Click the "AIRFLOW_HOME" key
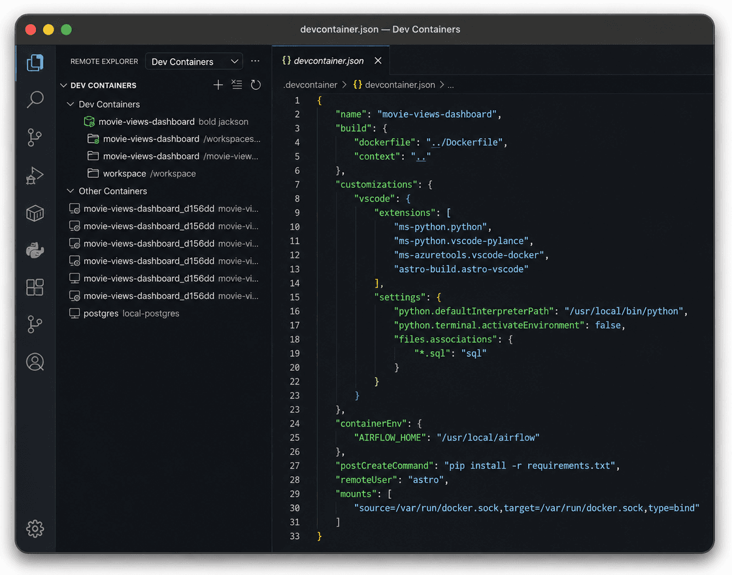732x575 pixels. pyautogui.click(x=390, y=438)
